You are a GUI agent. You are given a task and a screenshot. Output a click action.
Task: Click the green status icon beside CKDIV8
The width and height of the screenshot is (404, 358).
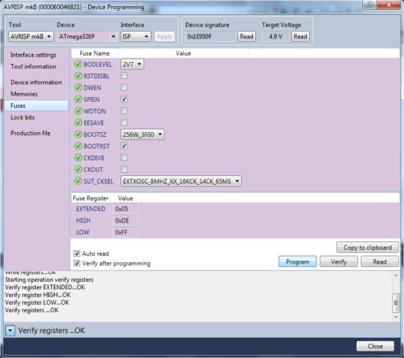(78, 158)
